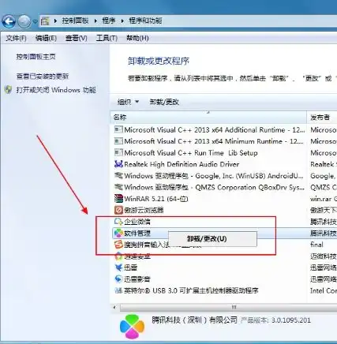Click the Back navigation arrow
The height and width of the screenshot is (344, 337).
point(9,21)
